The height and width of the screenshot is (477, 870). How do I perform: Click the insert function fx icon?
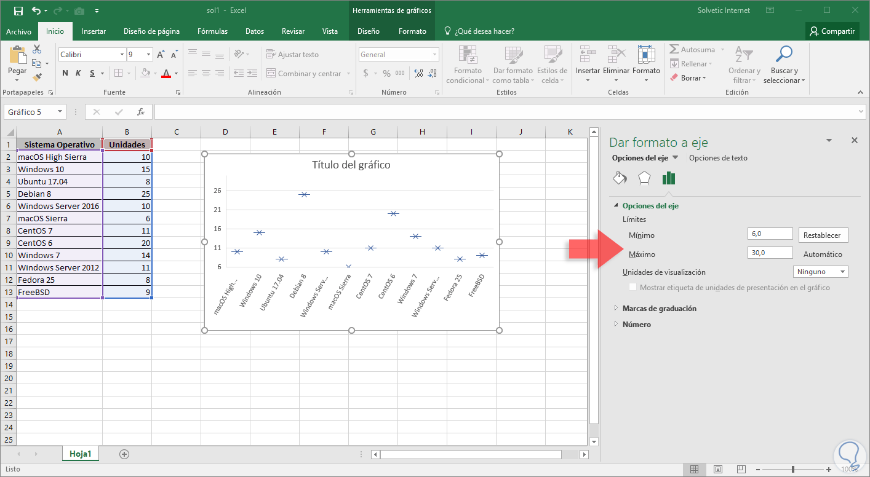tap(141, 112)
